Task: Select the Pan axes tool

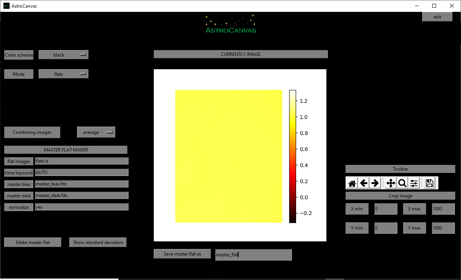Action: click(391, 183)
